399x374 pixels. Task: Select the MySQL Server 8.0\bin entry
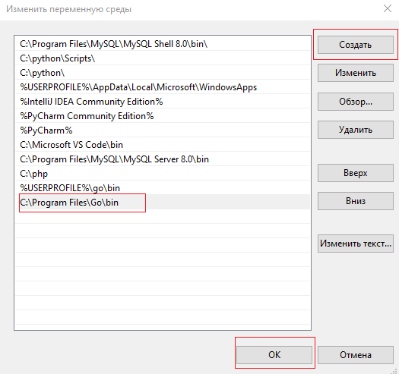[x=163, y=159]
